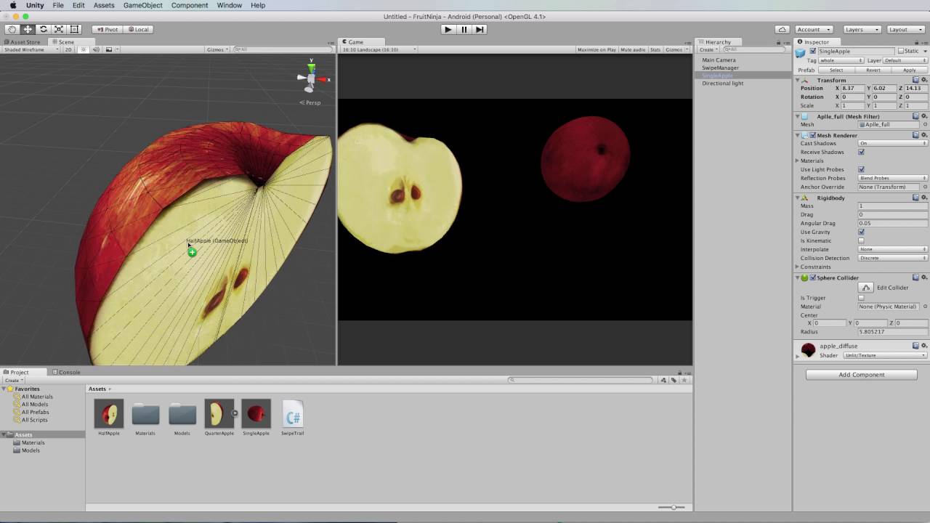Toggle Use Light Probes checkbox
The width and height of the screenshot is (930, 523).
[x=861, y=169]
